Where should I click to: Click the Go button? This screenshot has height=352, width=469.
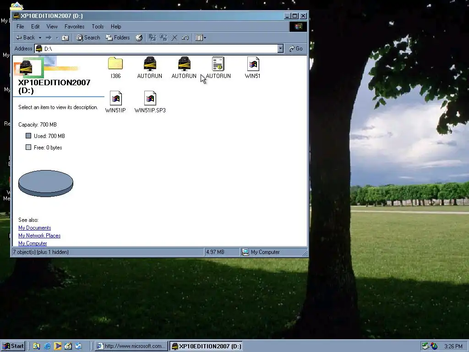click(x=296, y=49)
